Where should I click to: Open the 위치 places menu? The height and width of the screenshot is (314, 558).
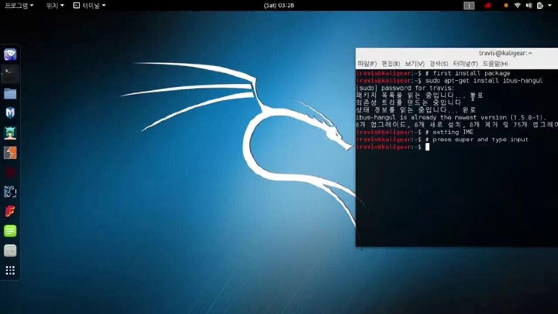[55, 5]
